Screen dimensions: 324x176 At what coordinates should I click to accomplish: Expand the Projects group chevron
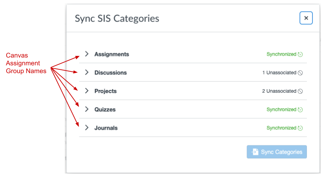click(87, 91)
